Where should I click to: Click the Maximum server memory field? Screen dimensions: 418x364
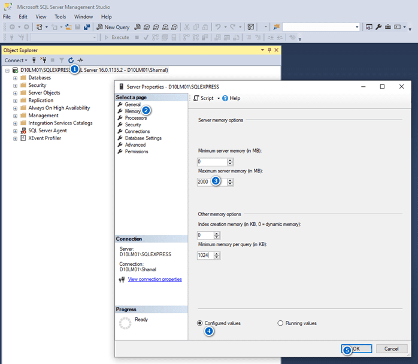coord(212,182)
